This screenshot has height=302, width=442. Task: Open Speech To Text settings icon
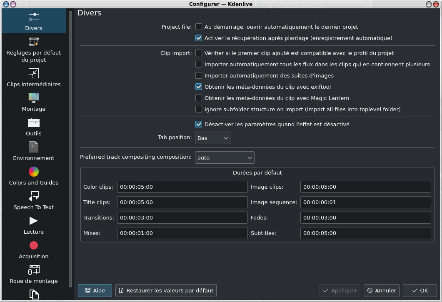[34, 196]
